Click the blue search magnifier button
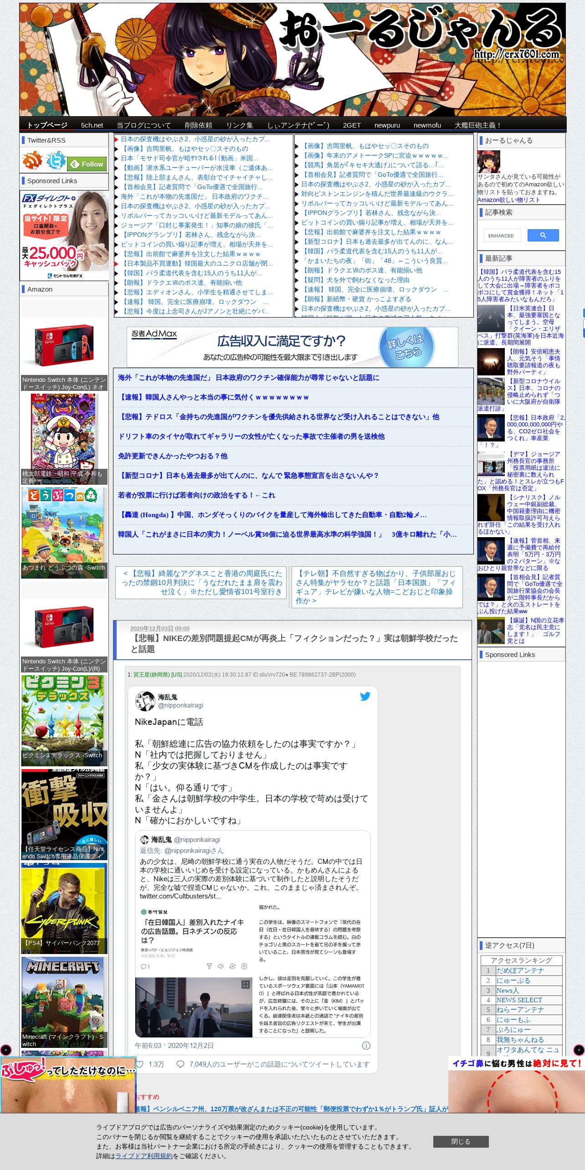 tap(543, 235)
